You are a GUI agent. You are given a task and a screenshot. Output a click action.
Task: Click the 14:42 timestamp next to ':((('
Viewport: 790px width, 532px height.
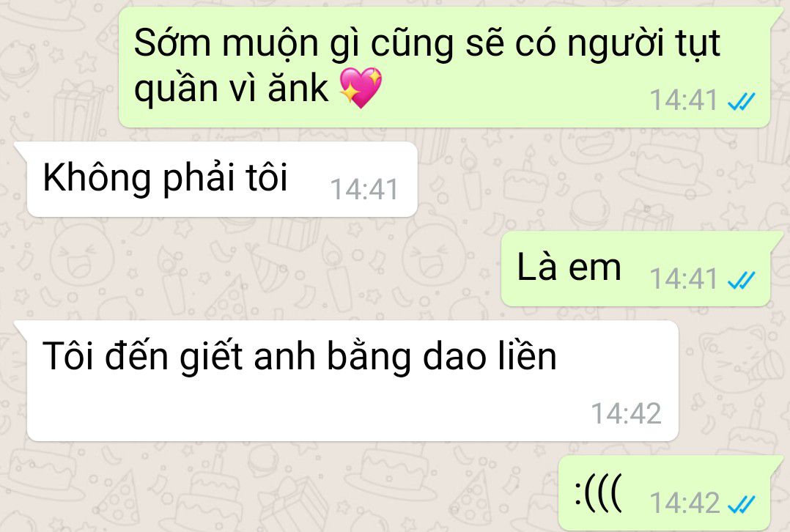[683, 502]
